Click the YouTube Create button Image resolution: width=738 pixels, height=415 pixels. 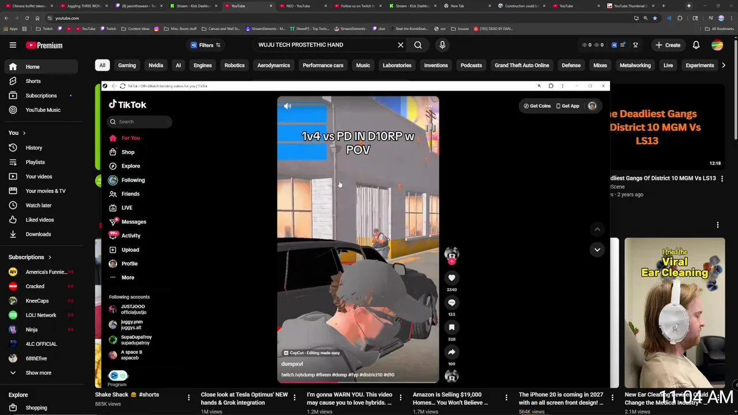coord(668,45)
